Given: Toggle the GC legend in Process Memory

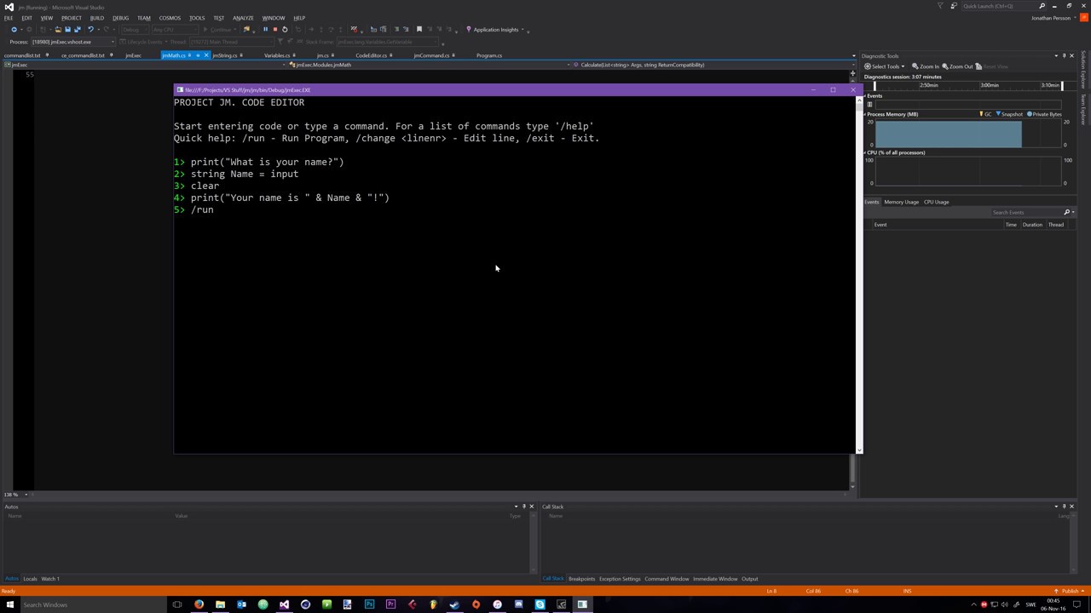Looking at the screenshot, I should click(986, 114).
